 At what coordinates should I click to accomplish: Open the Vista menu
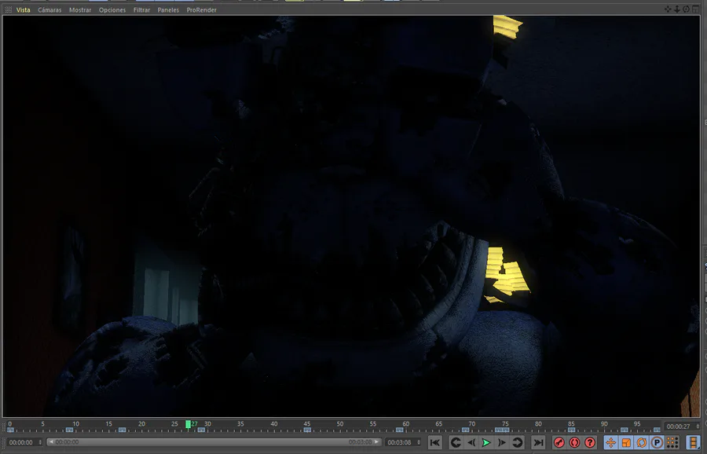pos(24,9)
